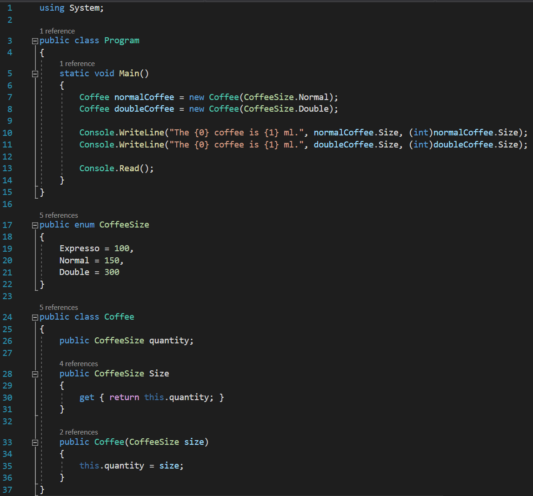Click 'CoffeeSize.Double' argument on line 8

click(x=286, y=109)
